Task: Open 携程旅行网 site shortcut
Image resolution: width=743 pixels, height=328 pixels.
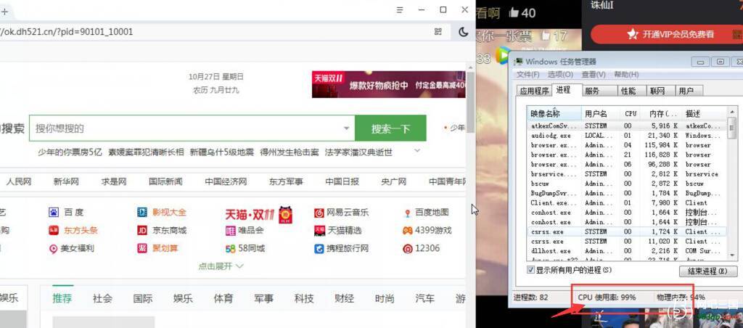Action: pyautogui.click(x=341, y=248)
